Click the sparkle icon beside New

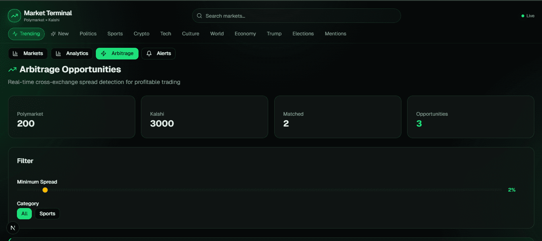click(x=53, y=34)
